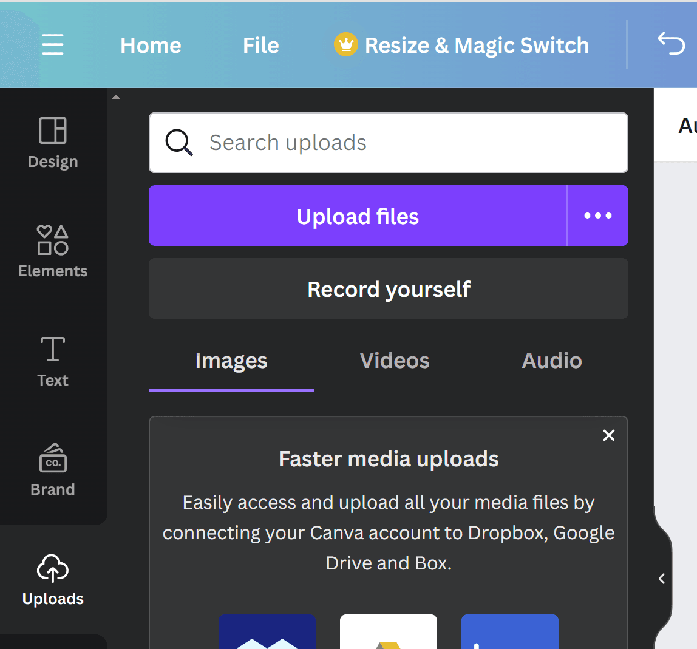The height and width of the screenshot is (649, 697).
Task: Open Resize & Magic Switch
Action: [461, 46]
